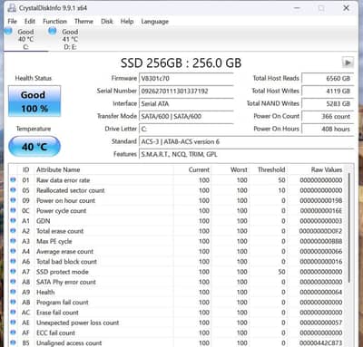The width and height of the screenshot is (363, 347).
Task: Select the Reallocated sector count text
Action: click(71, 190)
